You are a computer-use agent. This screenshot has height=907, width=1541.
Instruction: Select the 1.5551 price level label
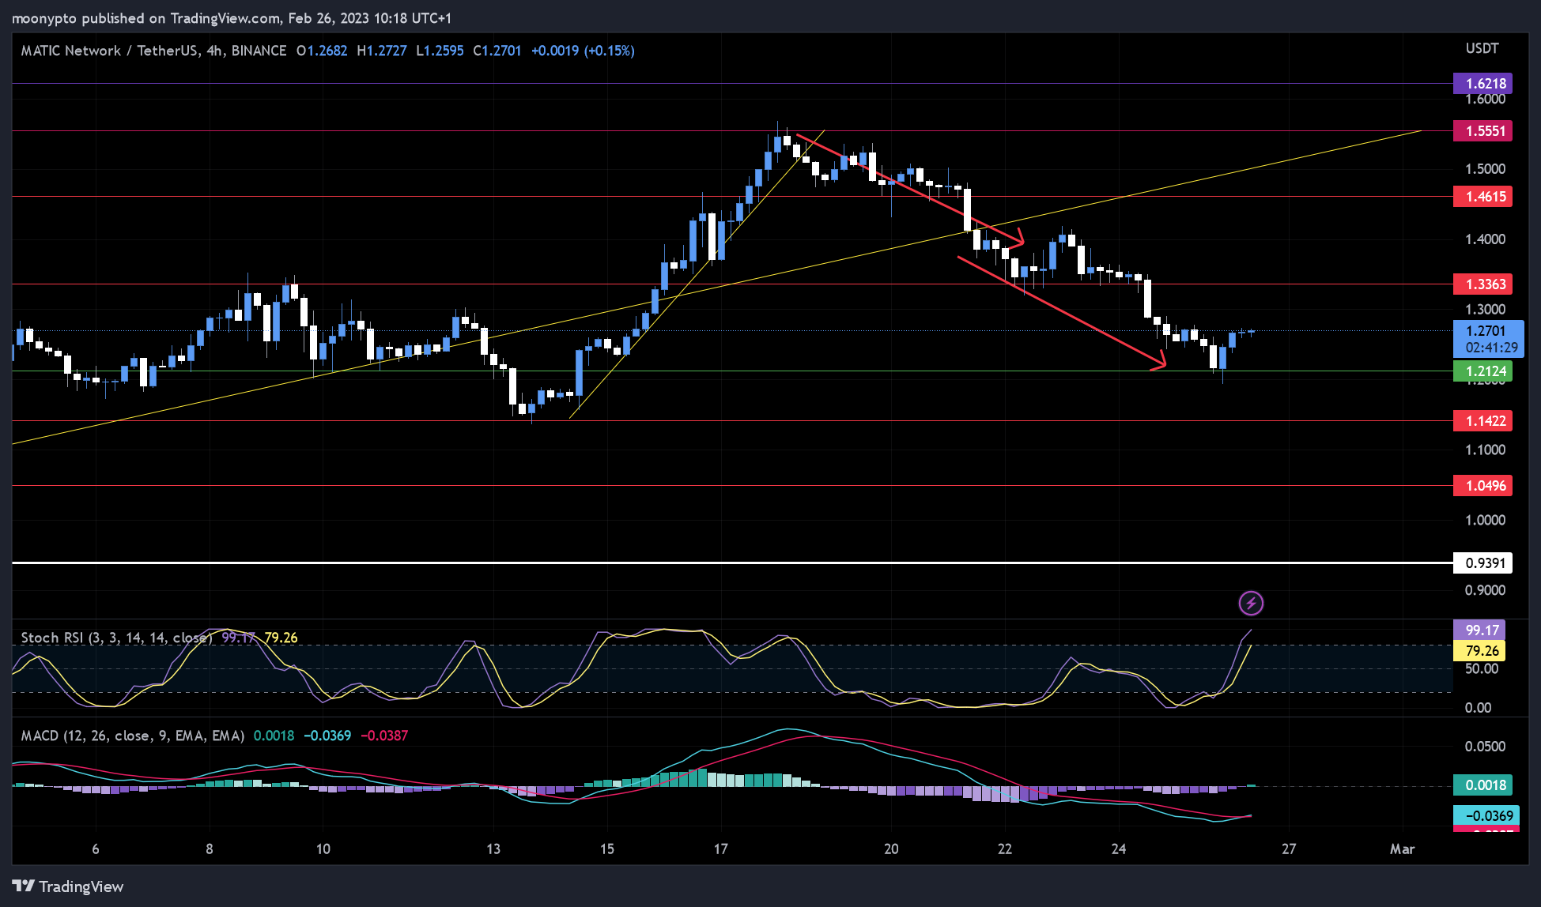click(1482, 131)
